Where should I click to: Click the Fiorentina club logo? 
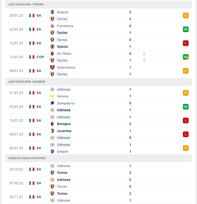click(x=52, y=26)
